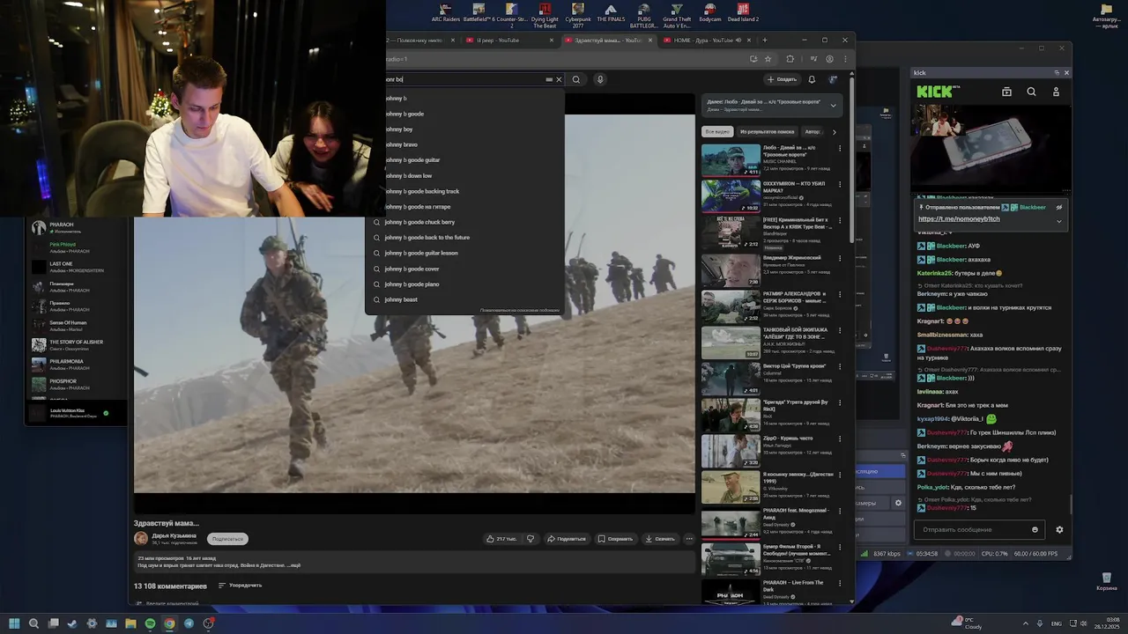Open the Kick browse/stream icon
This screenshot has width=1128, height=634.
(x=1006, y=92)
